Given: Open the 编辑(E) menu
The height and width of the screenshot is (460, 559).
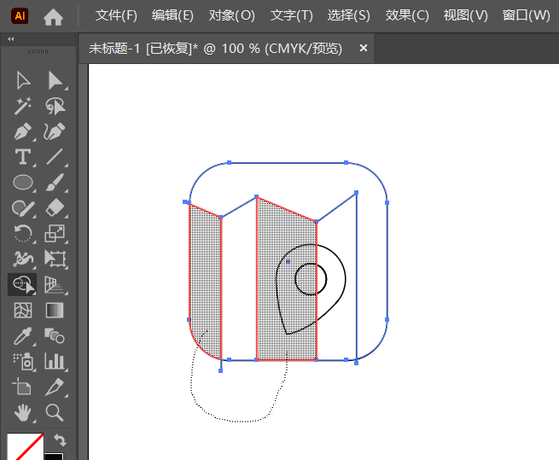Looking at the screenshot, I should 172,15.
